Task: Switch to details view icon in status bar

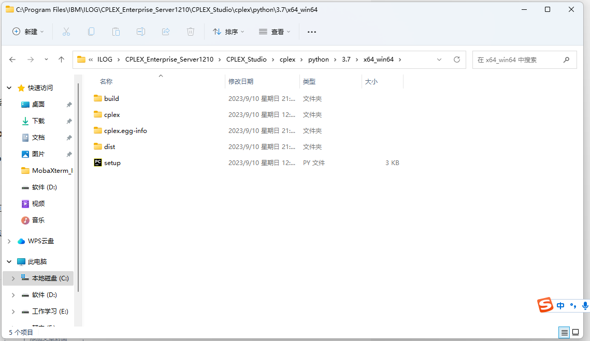Action: click(564, 332)
